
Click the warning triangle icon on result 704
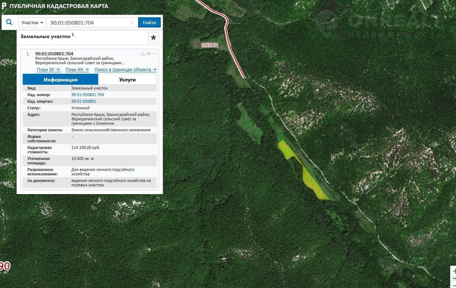pos(143,54)
